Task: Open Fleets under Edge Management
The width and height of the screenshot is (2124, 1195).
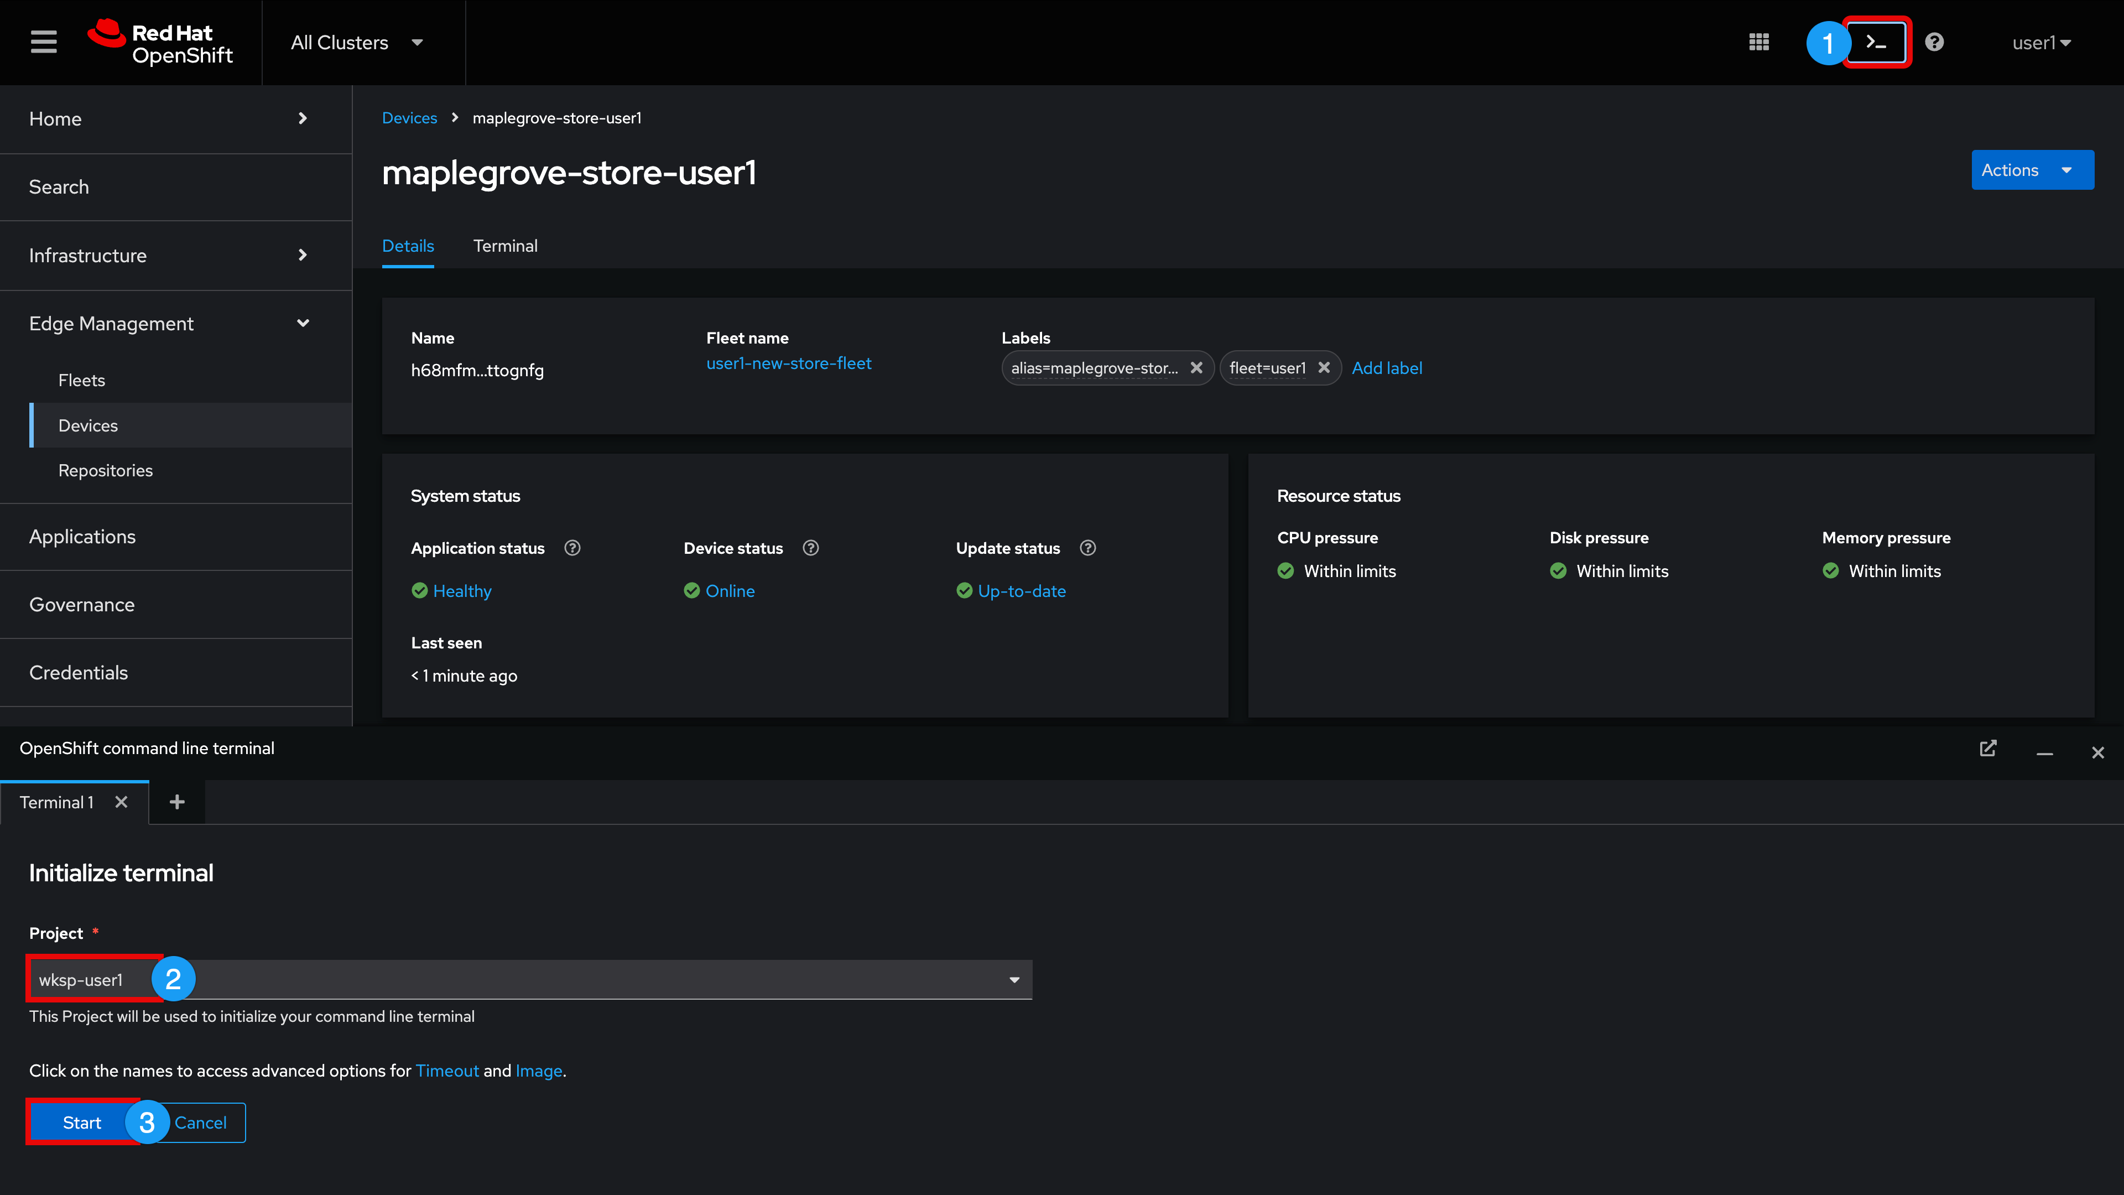Action: [x=190, y=380]
